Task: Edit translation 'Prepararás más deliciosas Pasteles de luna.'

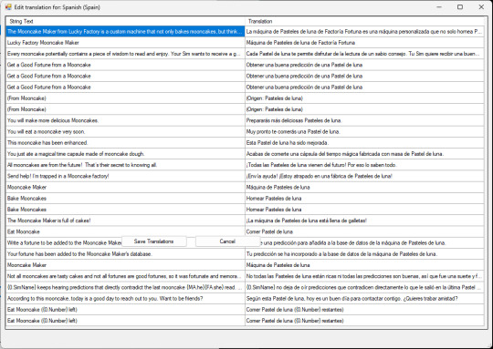Action: coord(364,120)
